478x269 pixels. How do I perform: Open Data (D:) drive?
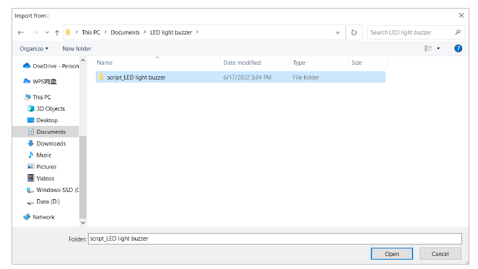tap(43, 201)
